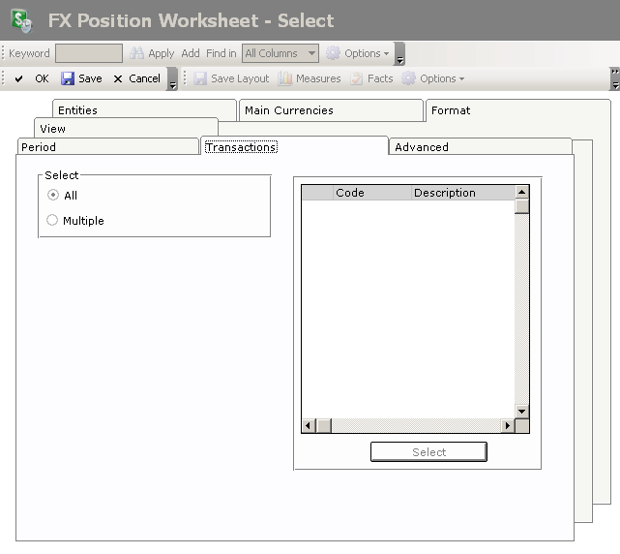Switch to the Main Currencies tab
Image resolution: width=620 pixels, height=554 pixels.
tap(288, 110)
